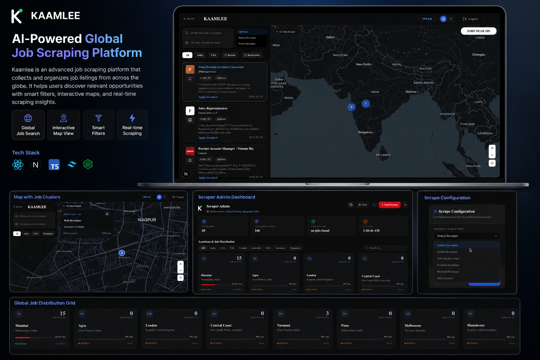
Task: Open the Singapore location tab
Action: coord(295,248)
